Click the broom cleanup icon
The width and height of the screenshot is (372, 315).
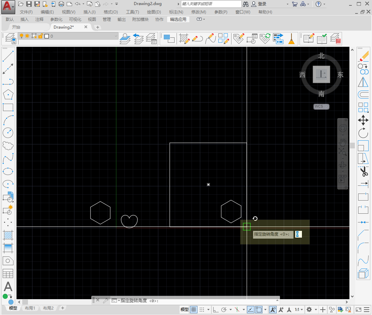(x=291, y=39)
